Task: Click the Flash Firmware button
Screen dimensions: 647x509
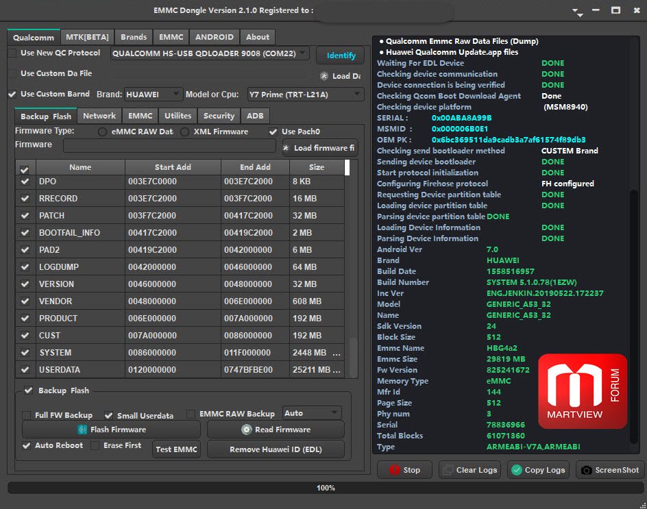Action: [112, 430]
